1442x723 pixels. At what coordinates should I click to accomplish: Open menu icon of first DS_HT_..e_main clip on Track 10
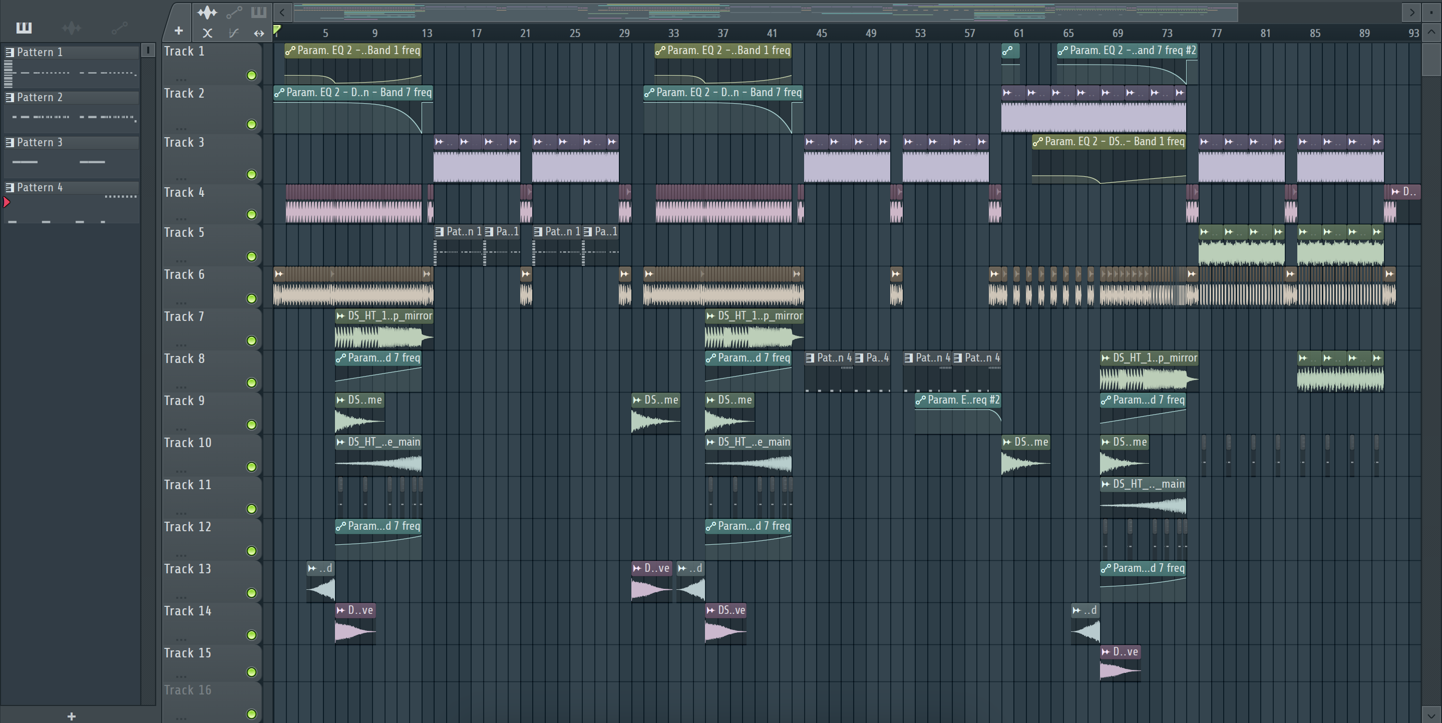[x=340, y=442]
